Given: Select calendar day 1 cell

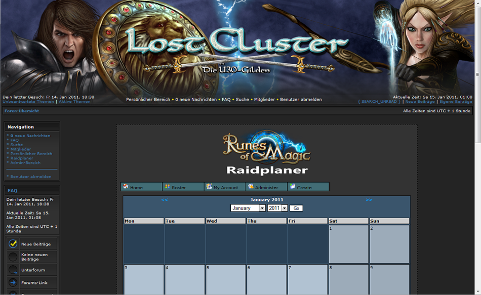Looking at the screenshot, I should coord(348,244).
